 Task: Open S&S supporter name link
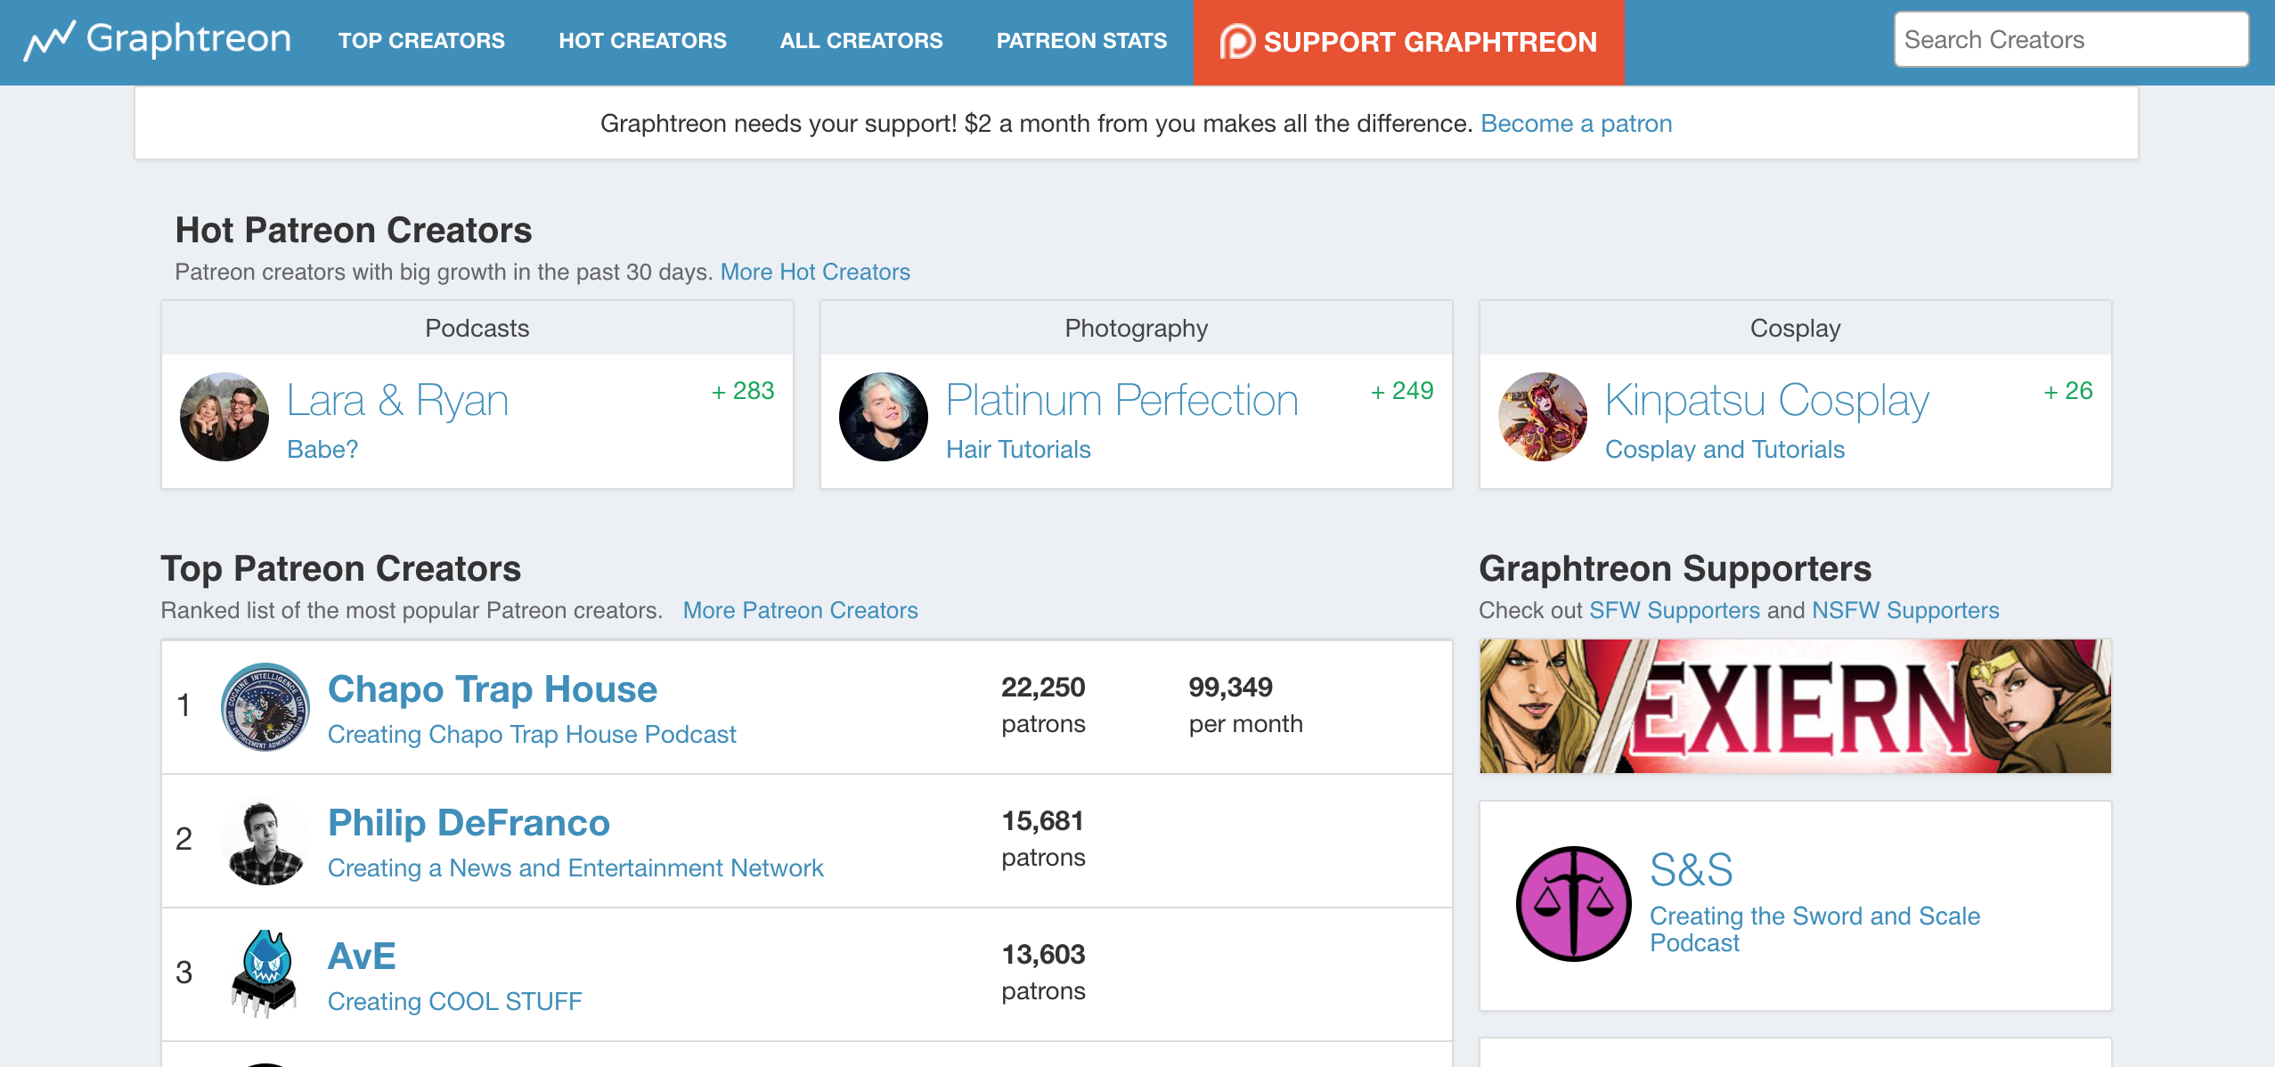click(1692, 869)
